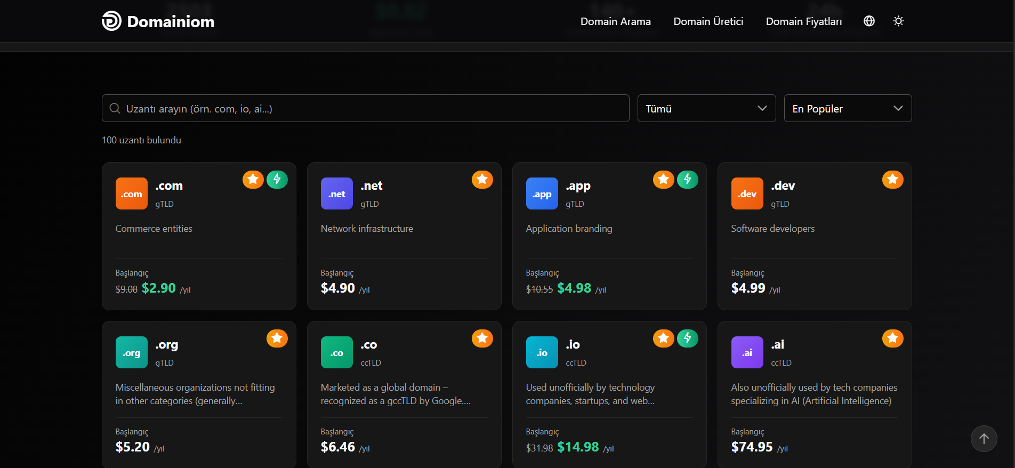Select the .net card title
The height and width of the screenshot is (468, 1015).
(x=372, y=186)
